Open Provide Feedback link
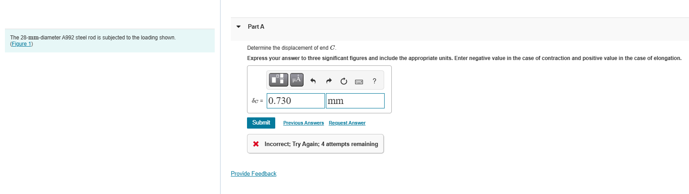This screenshot has width=689, height=194. (253, 173)
